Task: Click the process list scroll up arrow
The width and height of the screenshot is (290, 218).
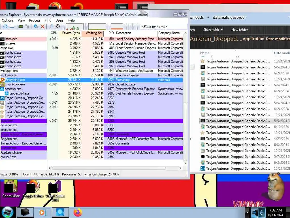Action: click(x=185, y=33)
